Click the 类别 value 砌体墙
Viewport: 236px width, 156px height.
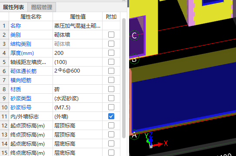(x=77, y=35)
